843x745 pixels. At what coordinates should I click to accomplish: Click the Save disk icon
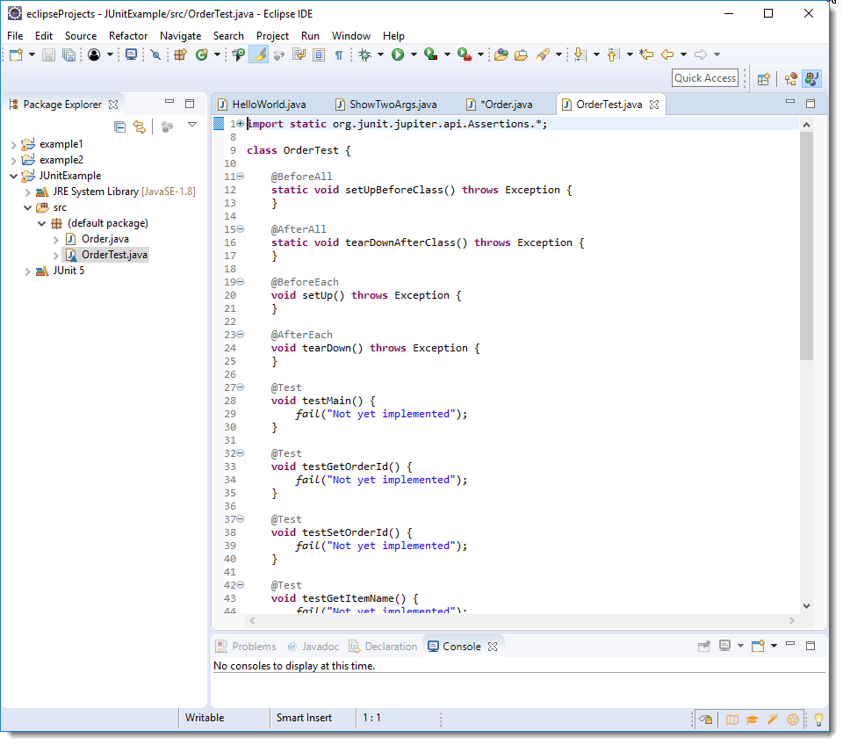49,54
